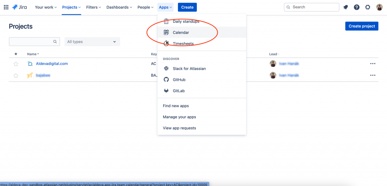Image resolution: width=387 pixels, height=186 pixels.
Task: Open lead name link in bajabee row
Action: coord(289,75)
